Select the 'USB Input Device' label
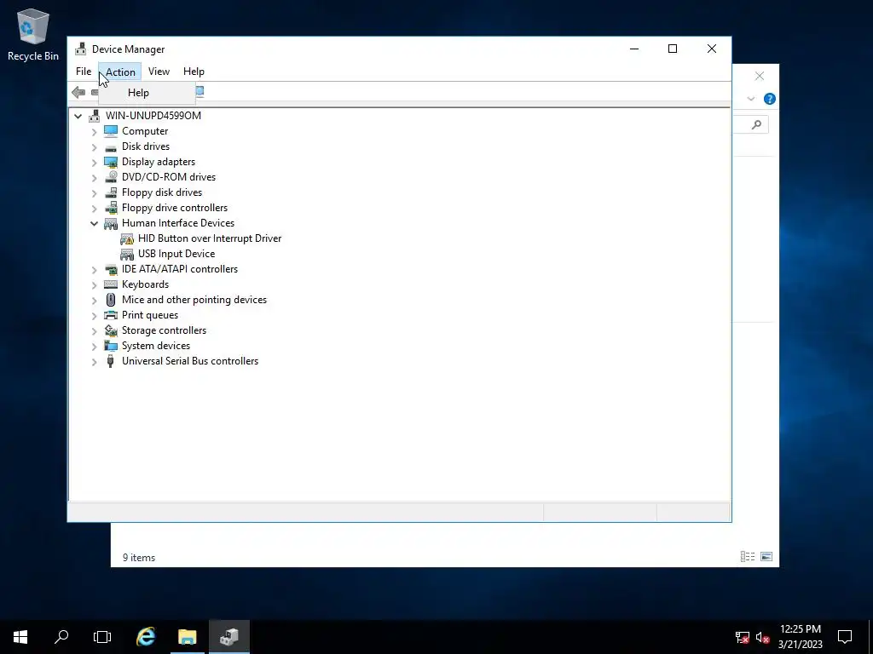The width and height of the screenshot is (873, 654). [x=176, y=254]
